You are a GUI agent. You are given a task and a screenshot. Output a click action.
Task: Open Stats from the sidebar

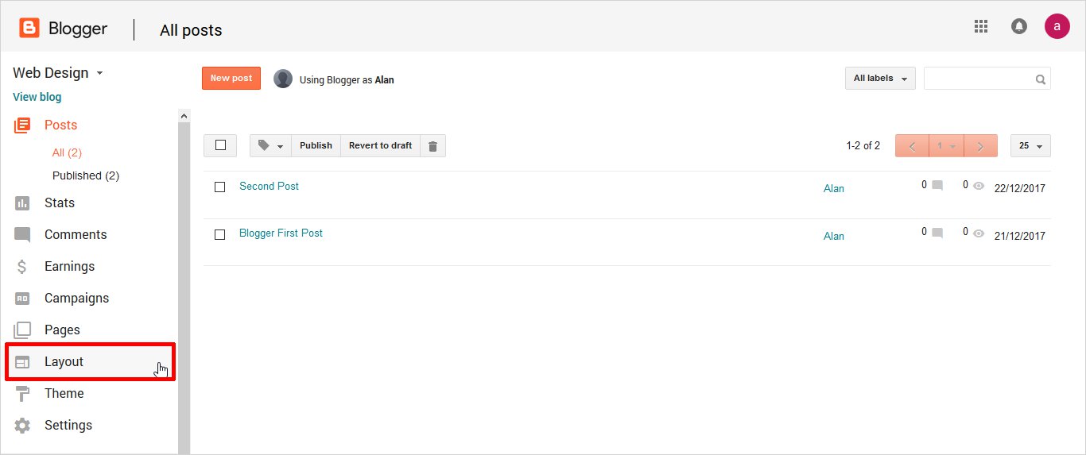(59, 203)
